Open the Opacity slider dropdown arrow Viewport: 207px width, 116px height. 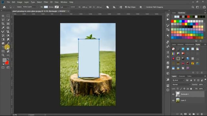205,84
